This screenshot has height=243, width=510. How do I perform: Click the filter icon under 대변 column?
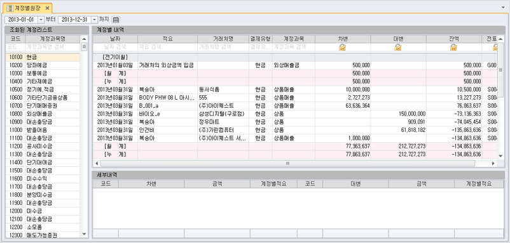(x=398, y=48)
